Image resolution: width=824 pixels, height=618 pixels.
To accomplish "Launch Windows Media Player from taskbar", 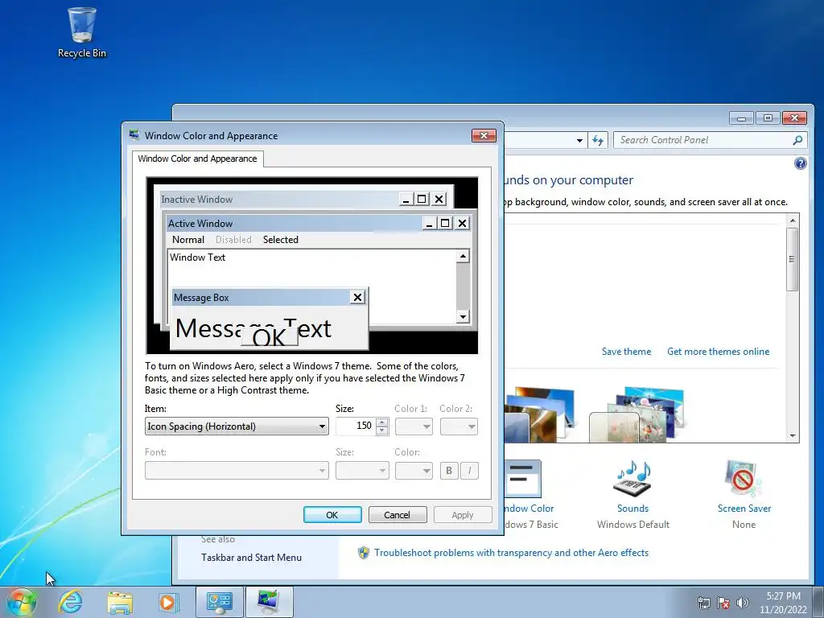I will point(168,602).
